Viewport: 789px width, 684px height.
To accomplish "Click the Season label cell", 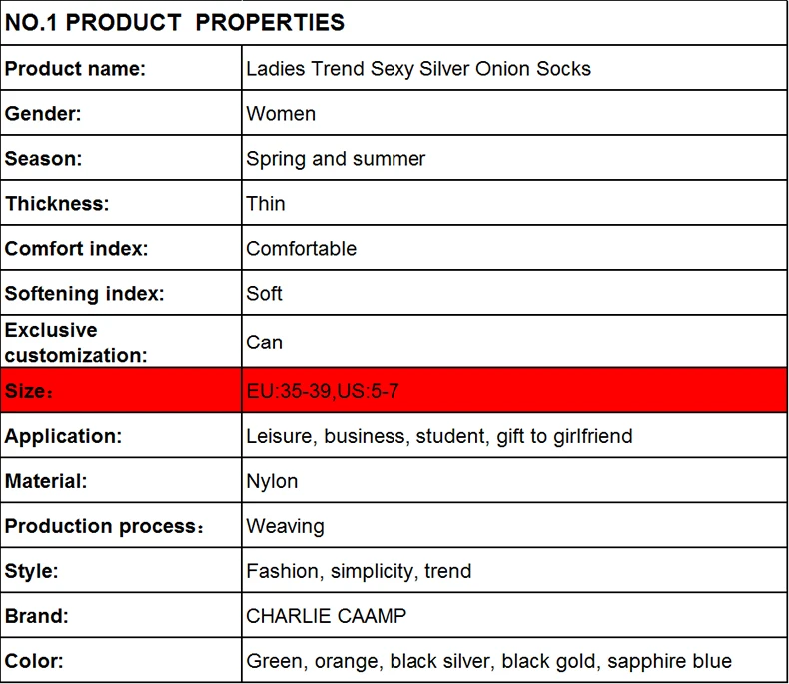I will [121, 158].
